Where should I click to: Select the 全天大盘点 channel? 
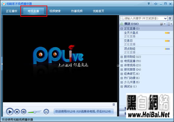[x=146, y=35]
